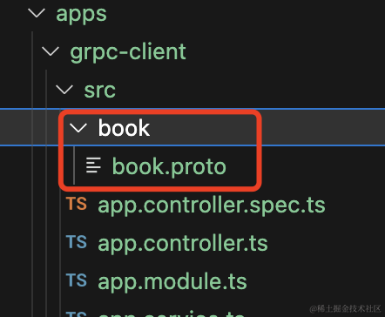This screenshot has height=317, width=385.
Task: Collapse the src folder chevron
Action: (64, 90)
